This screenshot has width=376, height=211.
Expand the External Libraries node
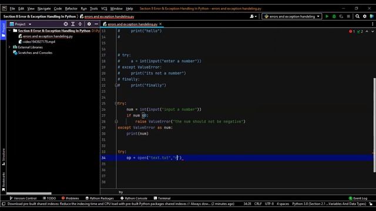[9, 47]
